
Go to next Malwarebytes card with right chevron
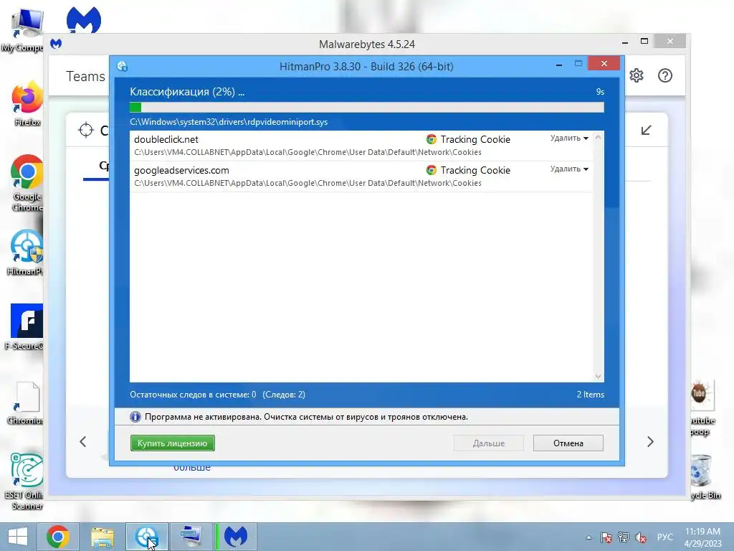click(x=650, y=442)
